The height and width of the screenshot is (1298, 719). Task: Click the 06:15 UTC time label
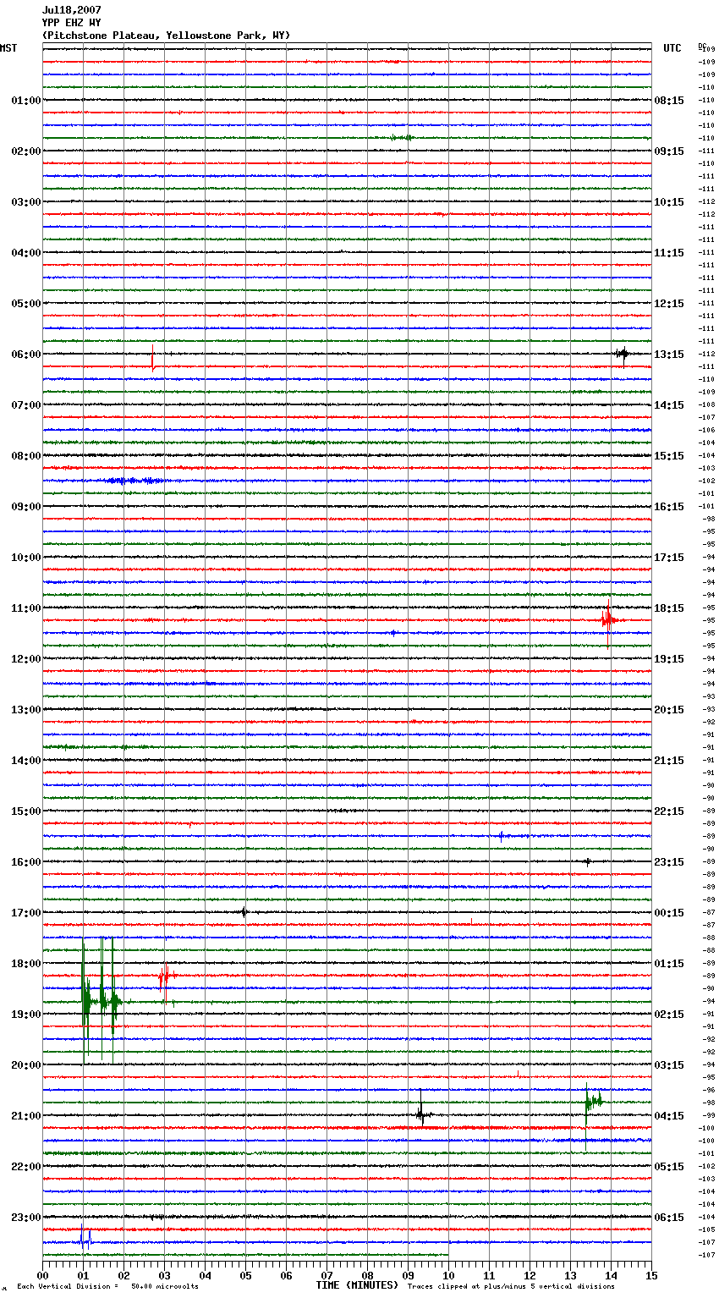pos(669,1218)
